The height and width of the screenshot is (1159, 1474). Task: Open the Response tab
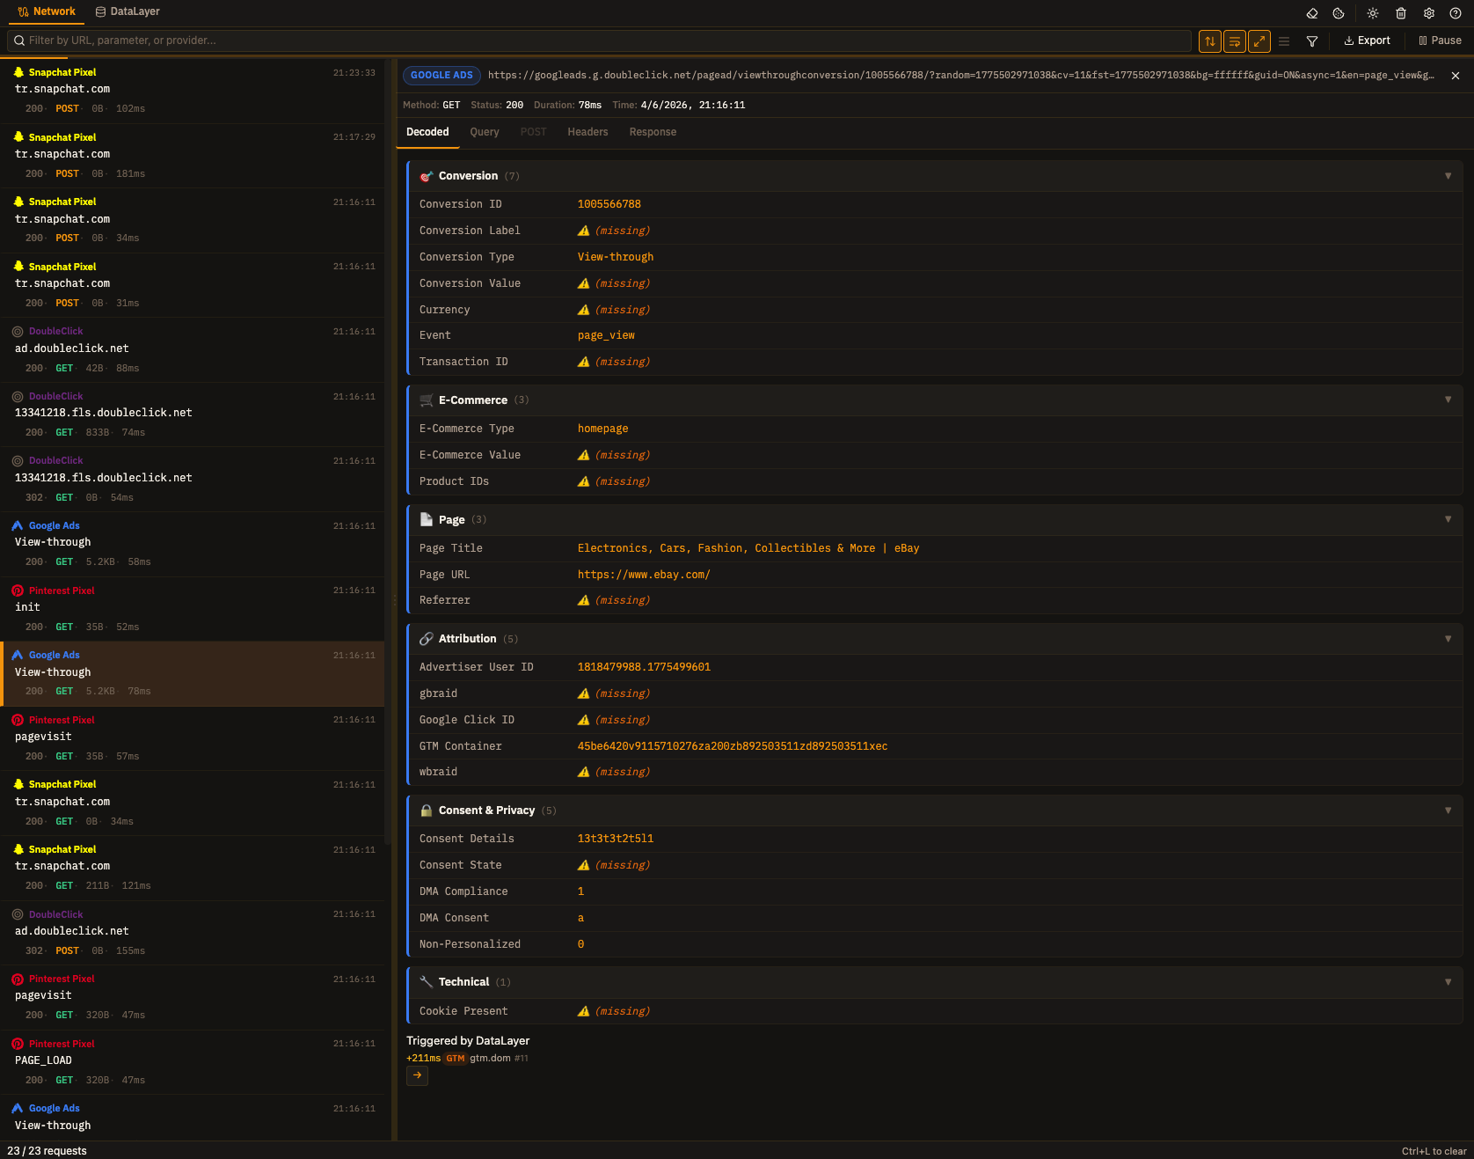(x=653, y=132)
